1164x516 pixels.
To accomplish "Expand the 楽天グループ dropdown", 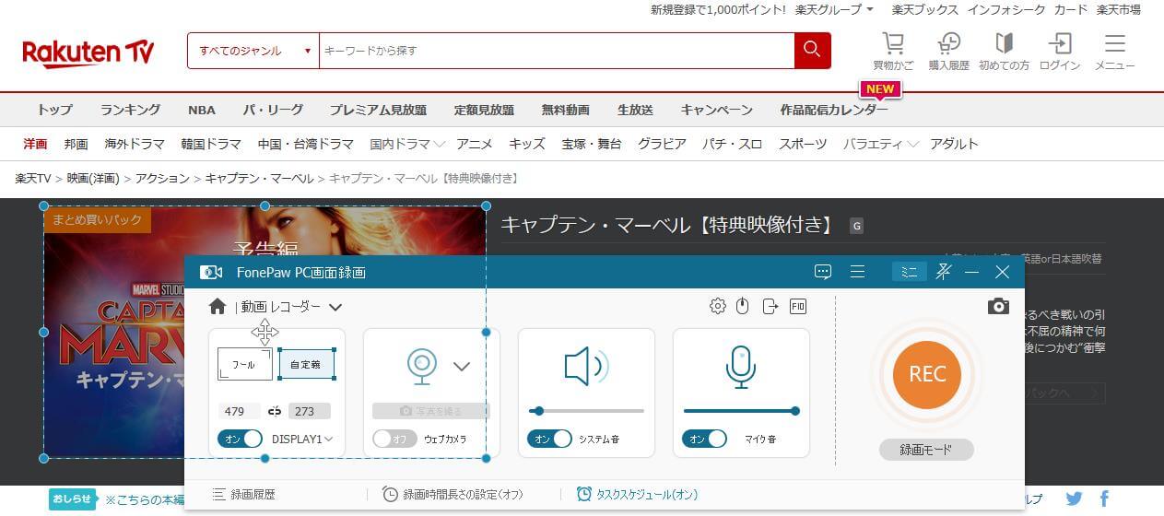I will tap(834, 9).
